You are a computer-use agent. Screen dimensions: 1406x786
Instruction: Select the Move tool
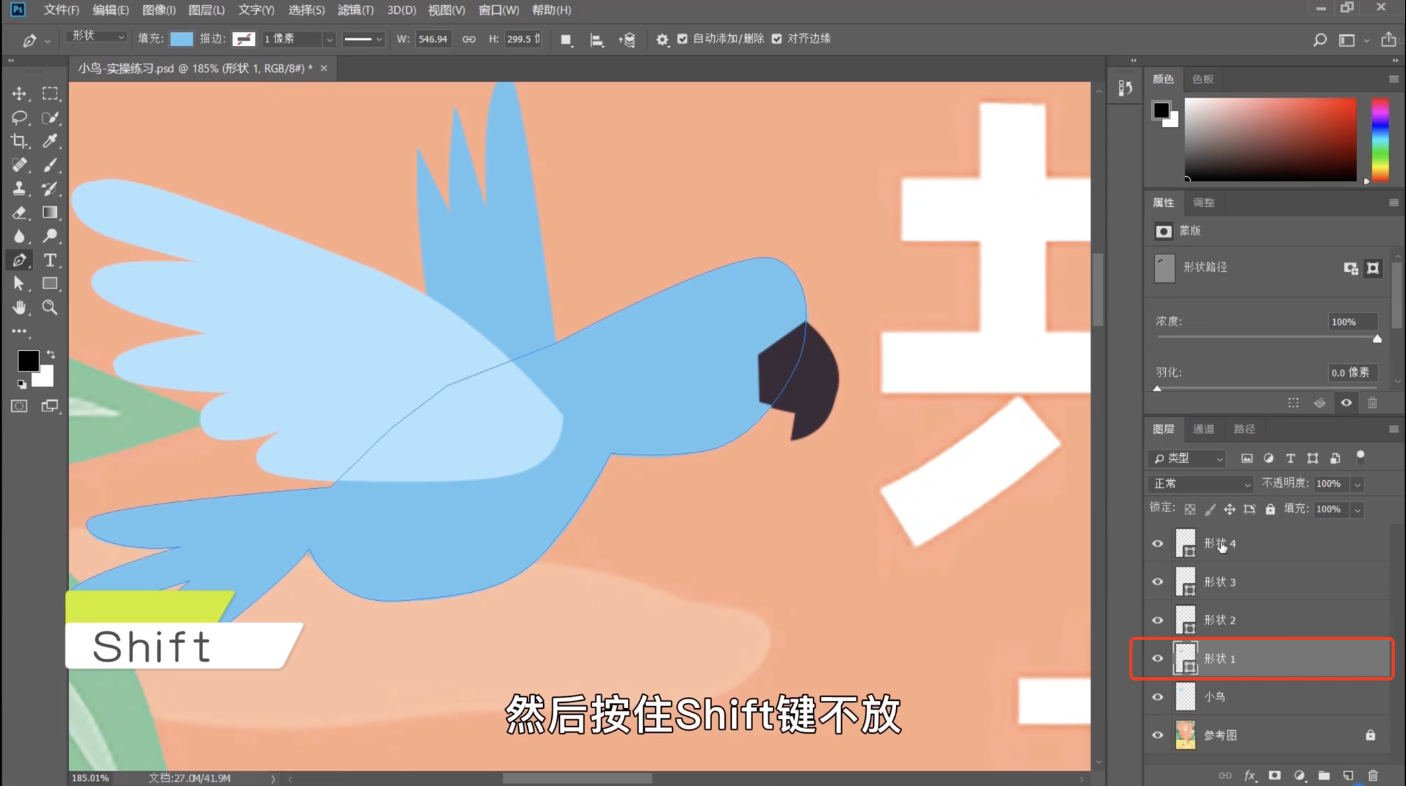19,94
